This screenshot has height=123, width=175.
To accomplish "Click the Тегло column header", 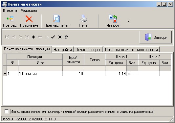I will pyautogui.click(x=95, y=60).
